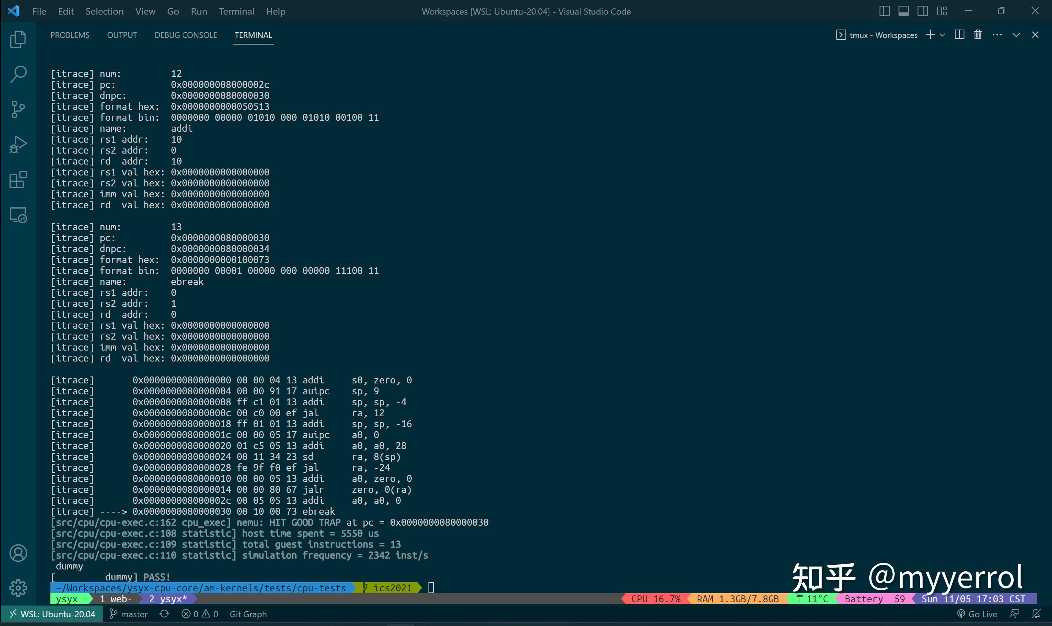This screenshot has height=626, width=1052.
Task: Open the Search view icon
Action: point(18,74)
